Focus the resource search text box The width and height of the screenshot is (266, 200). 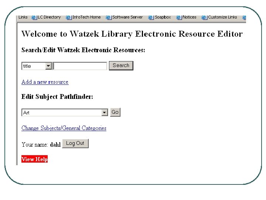tap(80, 66)
